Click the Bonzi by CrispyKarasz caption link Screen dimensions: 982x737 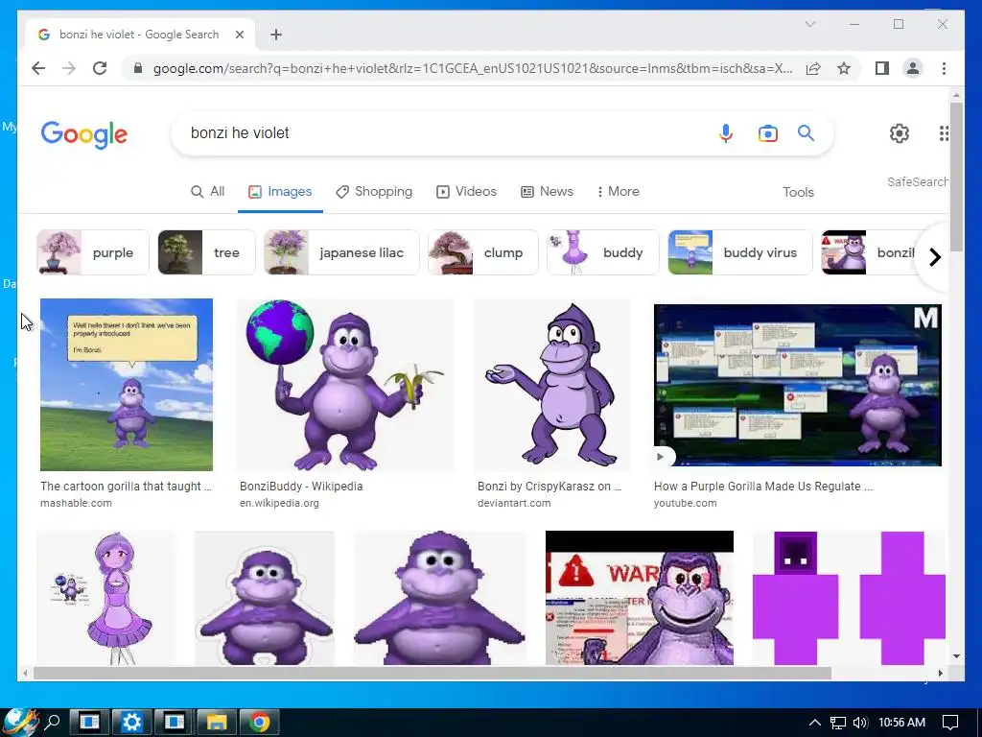(549, 487)
